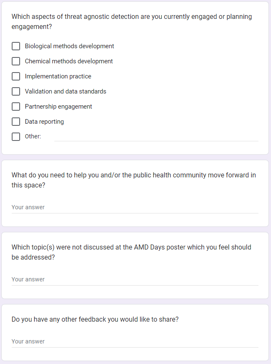The height and width of the screenshot is (364, 271).
Task: Tick the Other option checkbox
Action: click(16, 137)
